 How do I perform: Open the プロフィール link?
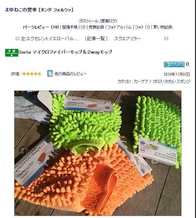coord(88,21)
